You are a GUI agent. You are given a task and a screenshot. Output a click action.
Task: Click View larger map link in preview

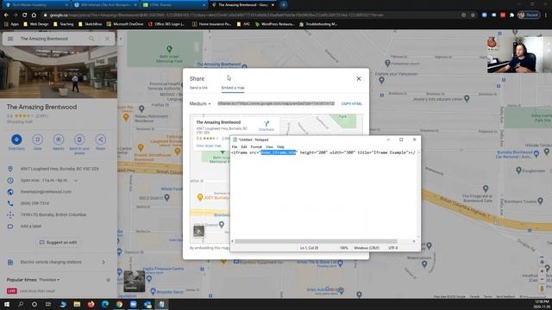tap(209, 146)
